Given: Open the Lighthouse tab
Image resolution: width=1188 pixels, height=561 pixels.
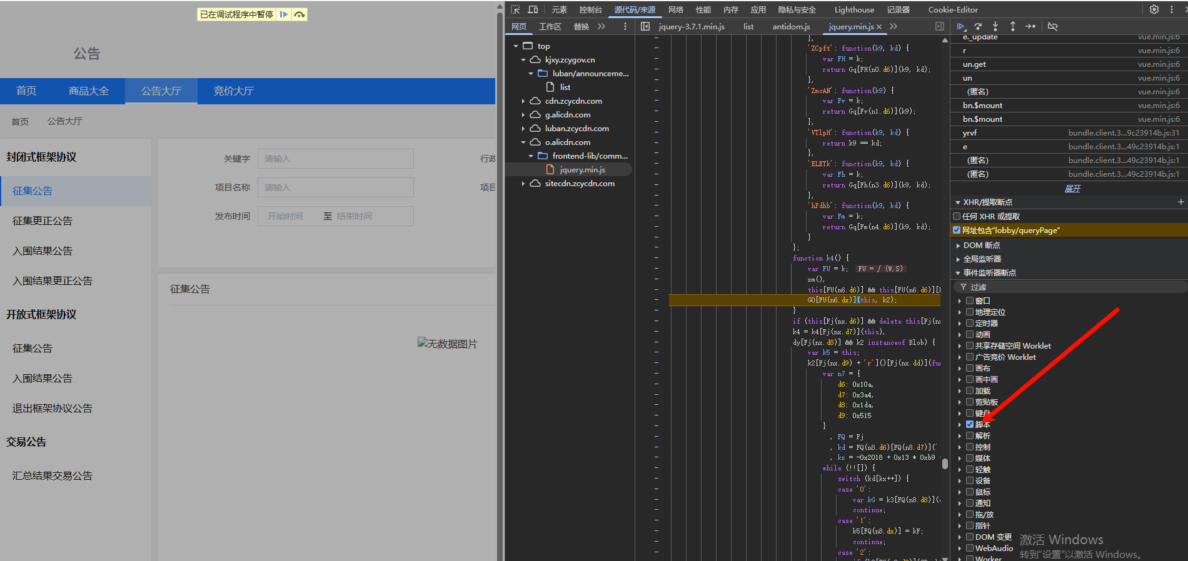Looking at the screenshot, I should point(854,9).
